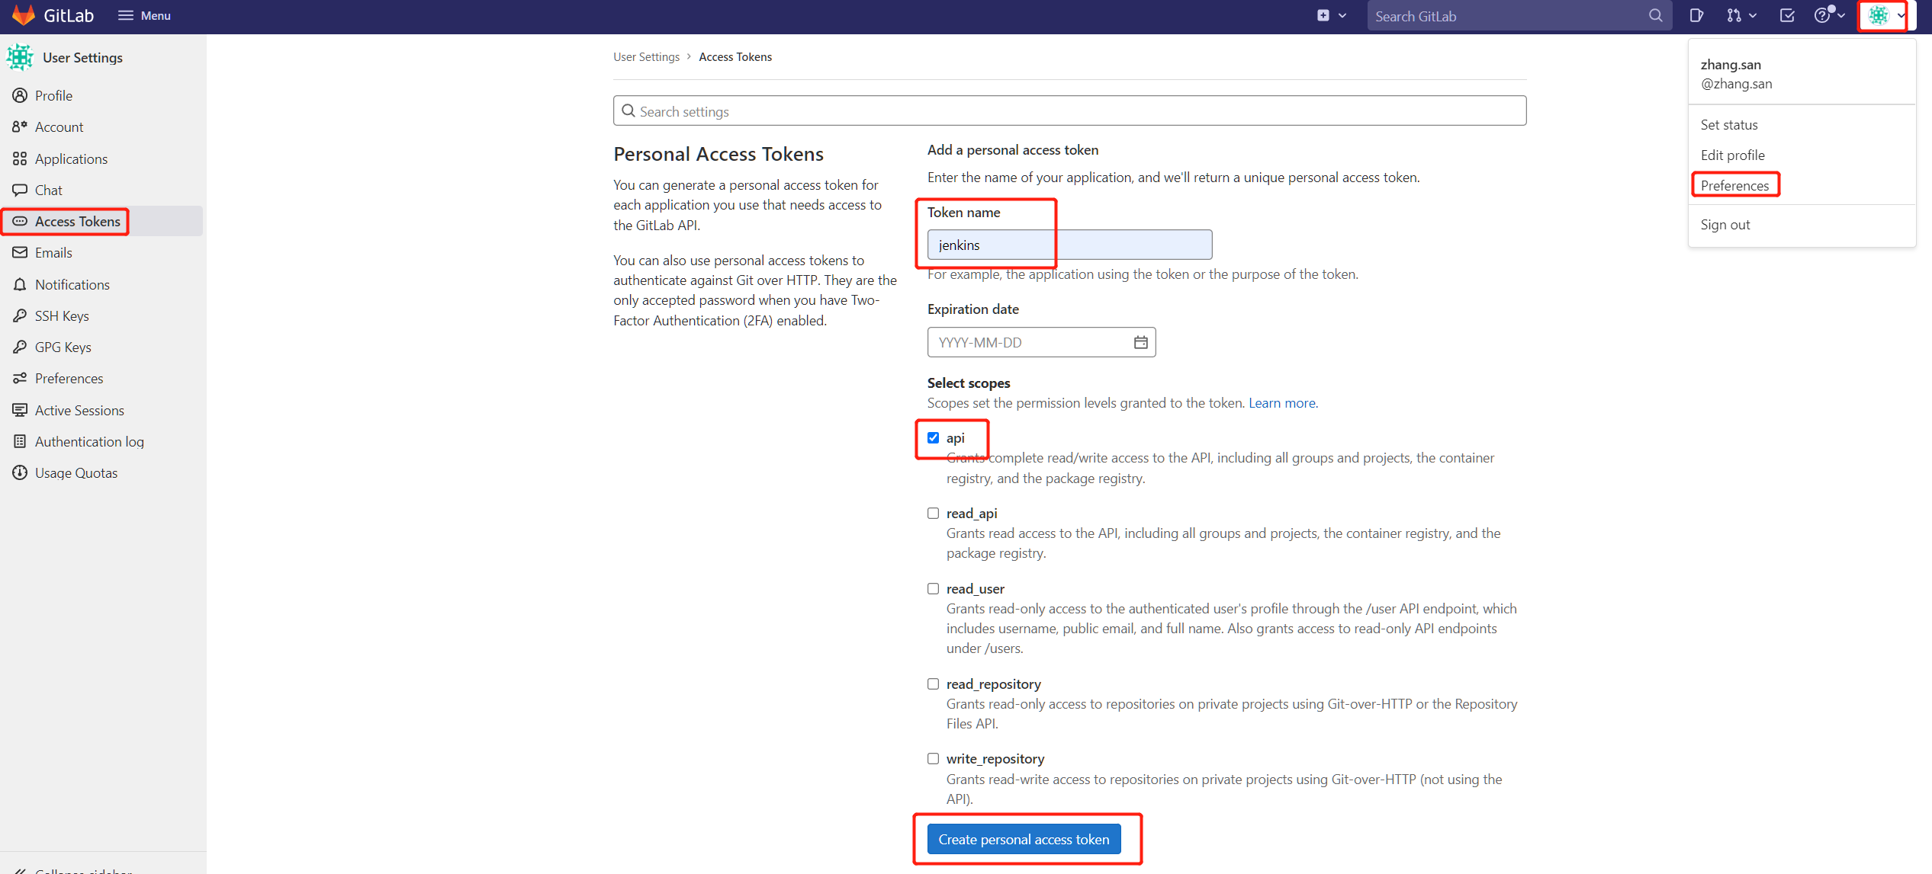Open the Learn more link
Screen dimensions: 1932x874
1281,402
